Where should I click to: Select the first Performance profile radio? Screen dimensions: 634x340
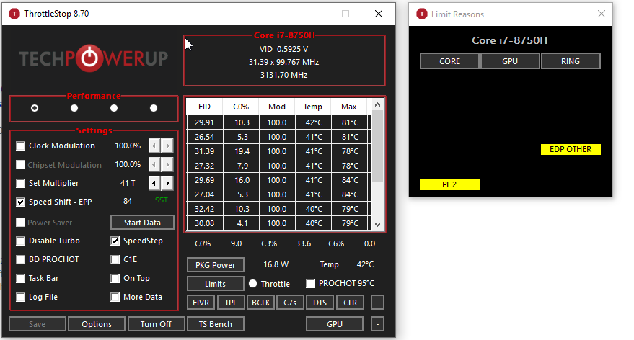coord(35,108)
